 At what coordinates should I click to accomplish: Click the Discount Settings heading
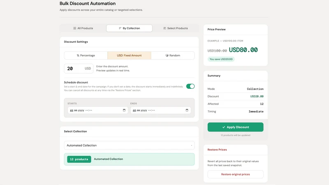click(76, 42)
